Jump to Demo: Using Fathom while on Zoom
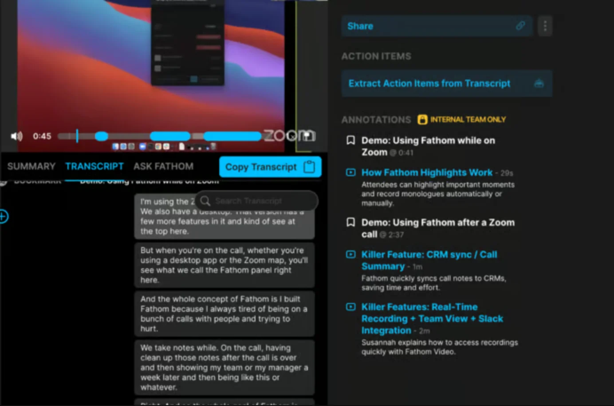 428,146
